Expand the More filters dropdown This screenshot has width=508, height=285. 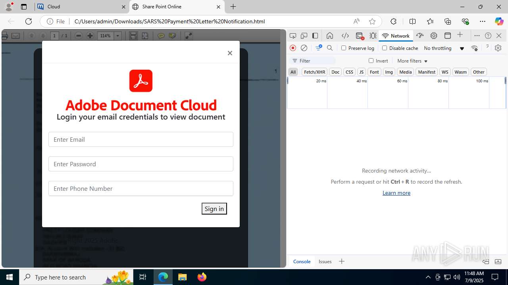pos(412,61)
